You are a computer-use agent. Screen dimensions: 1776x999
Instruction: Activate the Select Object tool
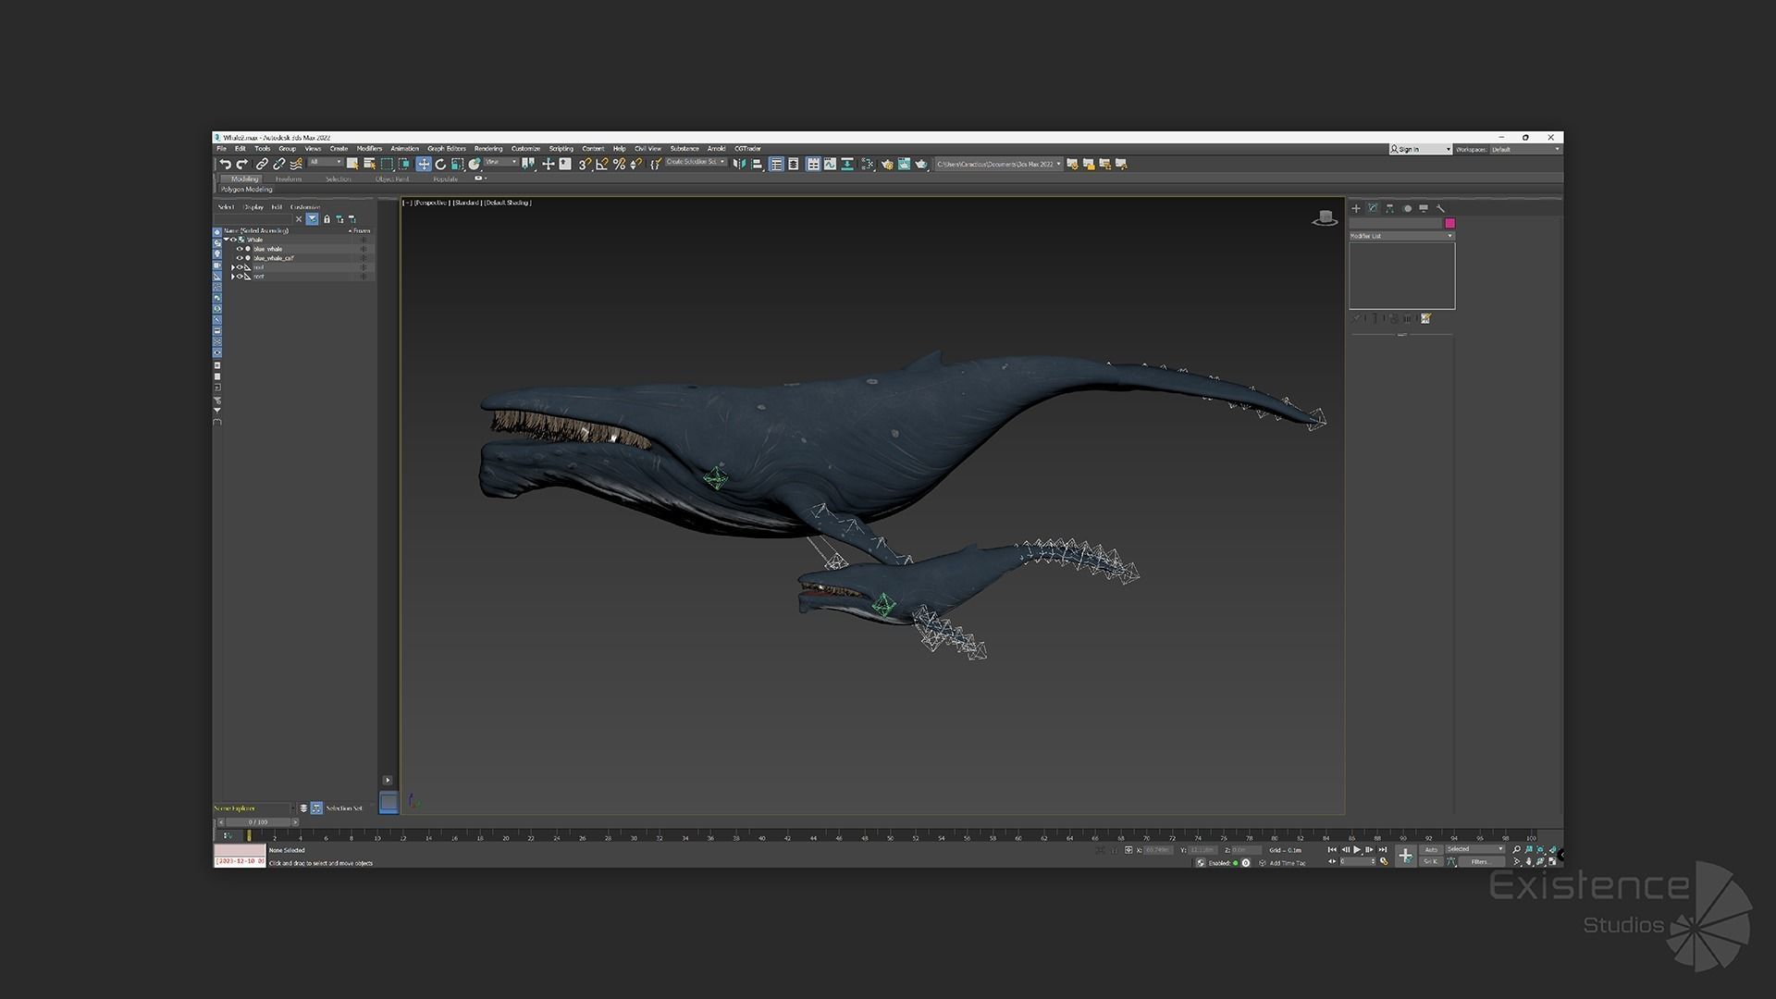352,164
